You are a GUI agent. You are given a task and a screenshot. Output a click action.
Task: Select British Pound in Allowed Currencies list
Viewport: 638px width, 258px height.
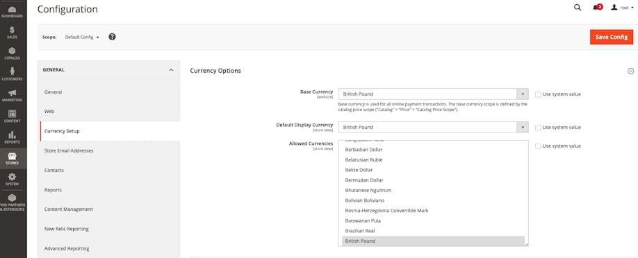(433, 241)
